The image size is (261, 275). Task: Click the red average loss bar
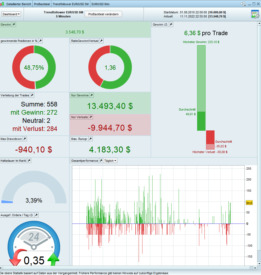click(x=210, y=137)
